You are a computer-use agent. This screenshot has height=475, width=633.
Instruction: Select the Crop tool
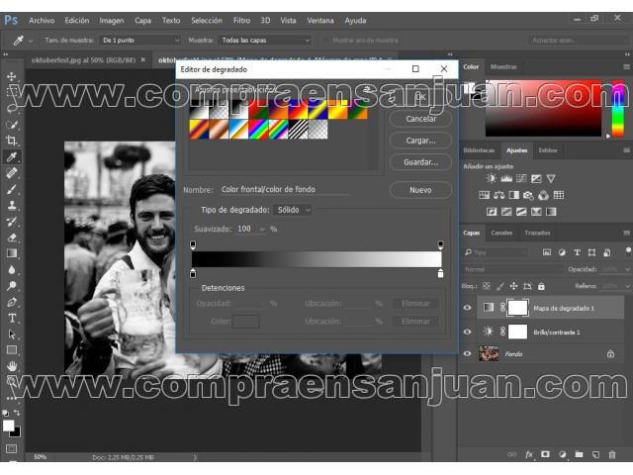[x=11, y=141]
